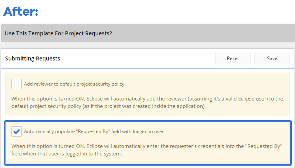Enable Add reviewer to default security policy checkbox

pyautogui.click(x=17, y=84)
